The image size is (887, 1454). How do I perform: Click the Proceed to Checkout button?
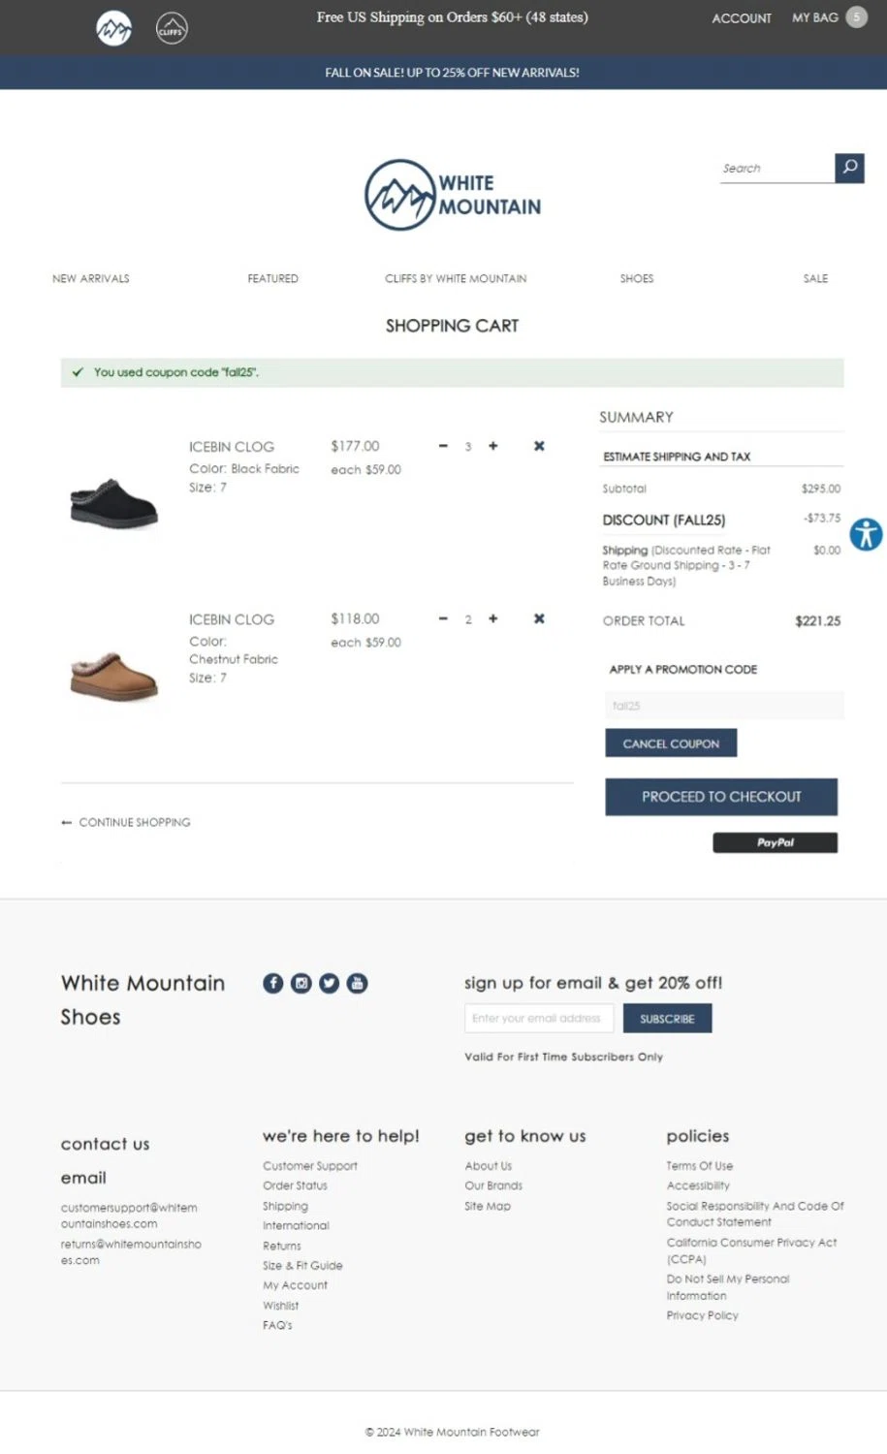coord(721,797)
